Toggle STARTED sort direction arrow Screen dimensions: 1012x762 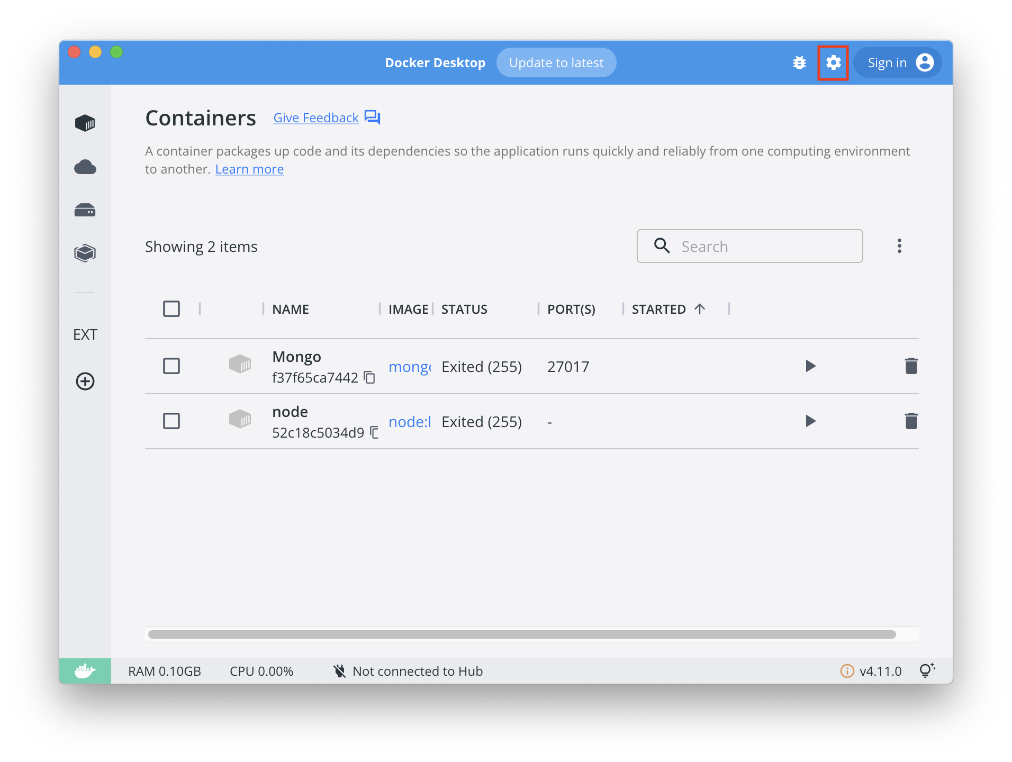pyautogui.click(x=700, y=309)
